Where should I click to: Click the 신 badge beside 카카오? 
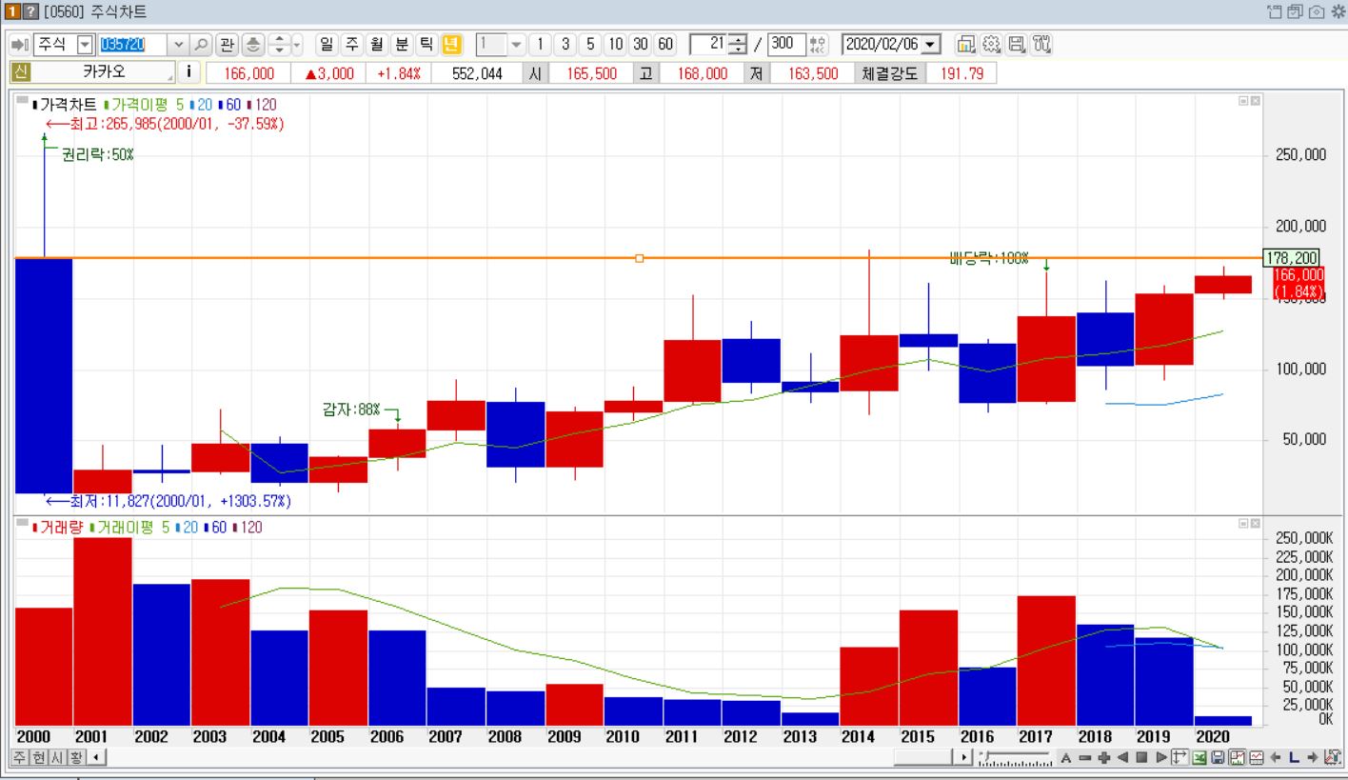click(x=19, y=72)
